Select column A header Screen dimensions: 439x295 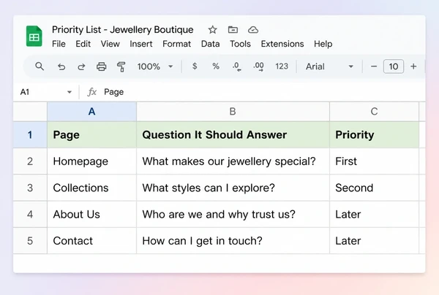pos(92,112)
